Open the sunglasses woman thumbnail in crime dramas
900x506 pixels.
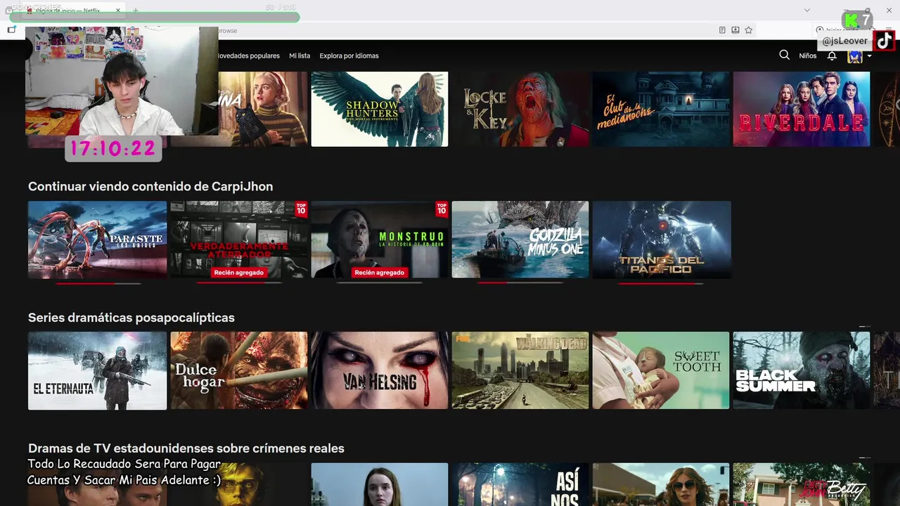[661, 484]
